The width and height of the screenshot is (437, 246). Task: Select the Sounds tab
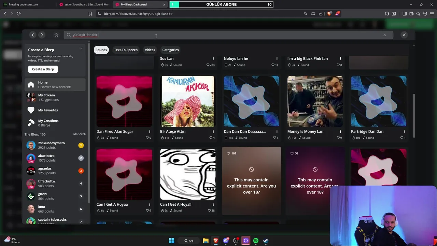pyautogui.click(x=101, y=50)
